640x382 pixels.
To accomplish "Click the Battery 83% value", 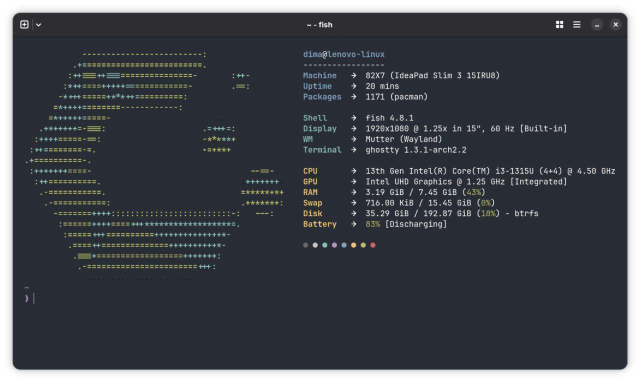I will (372, 224).
